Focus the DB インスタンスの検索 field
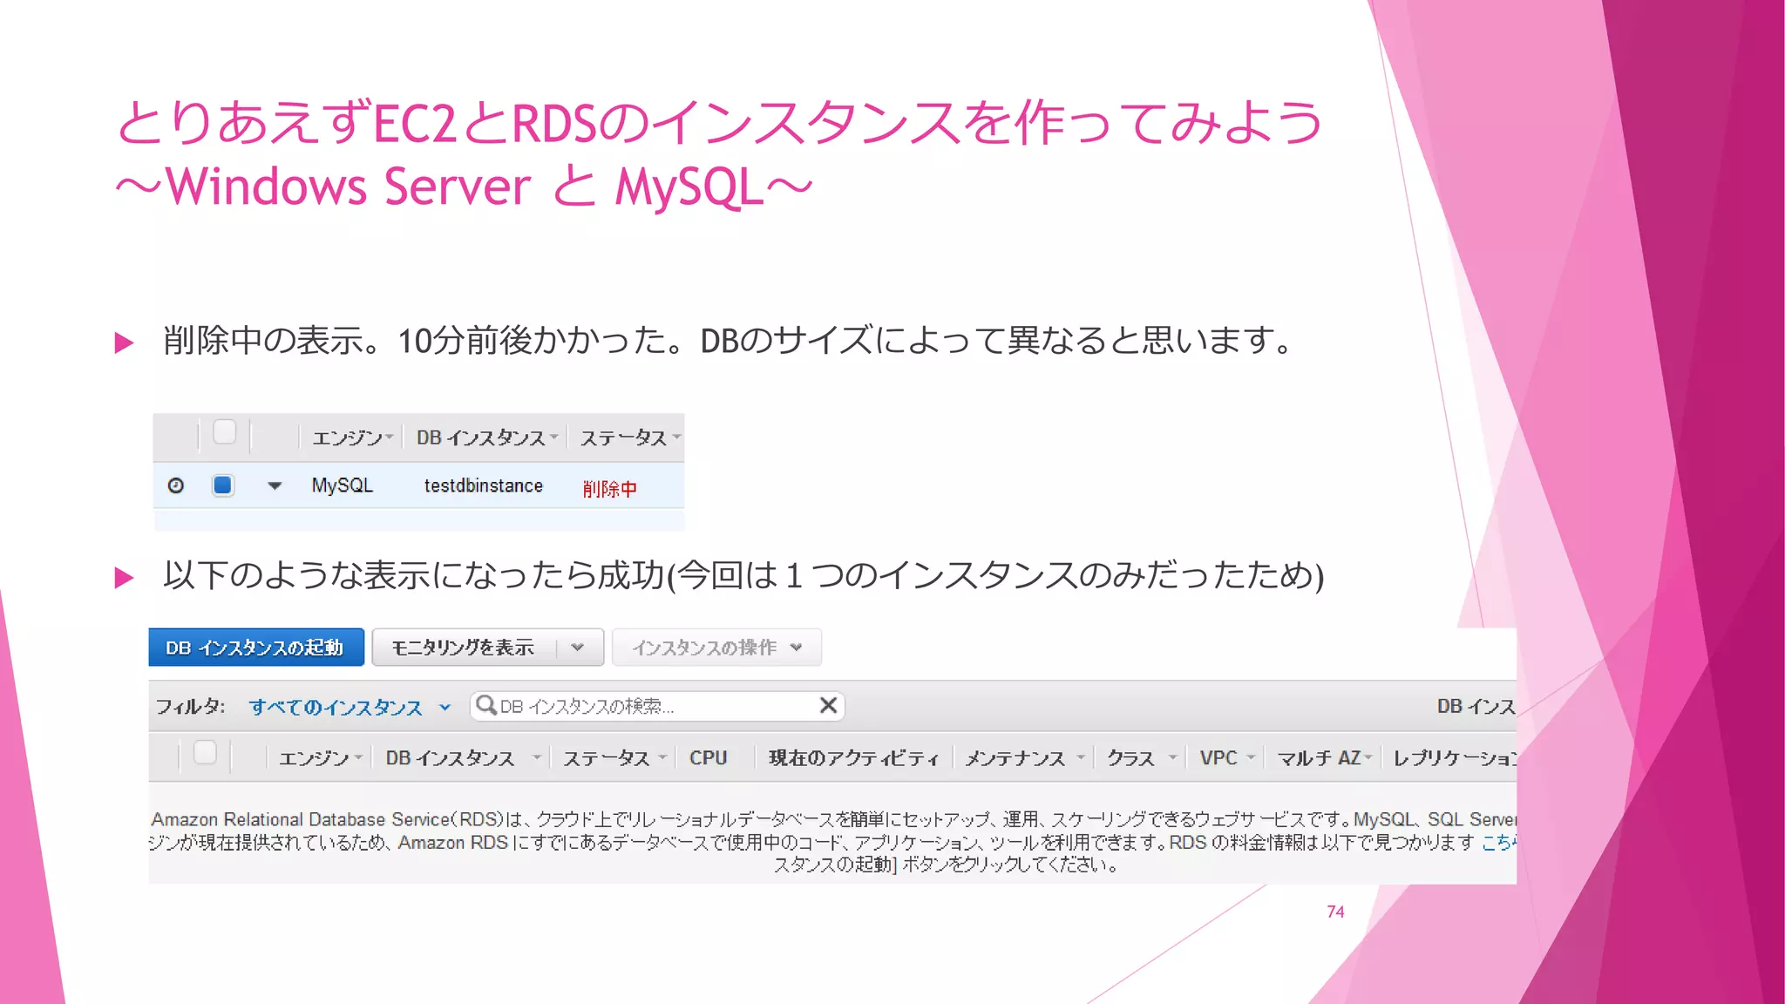1785x1004 pixels. [657, 706]
